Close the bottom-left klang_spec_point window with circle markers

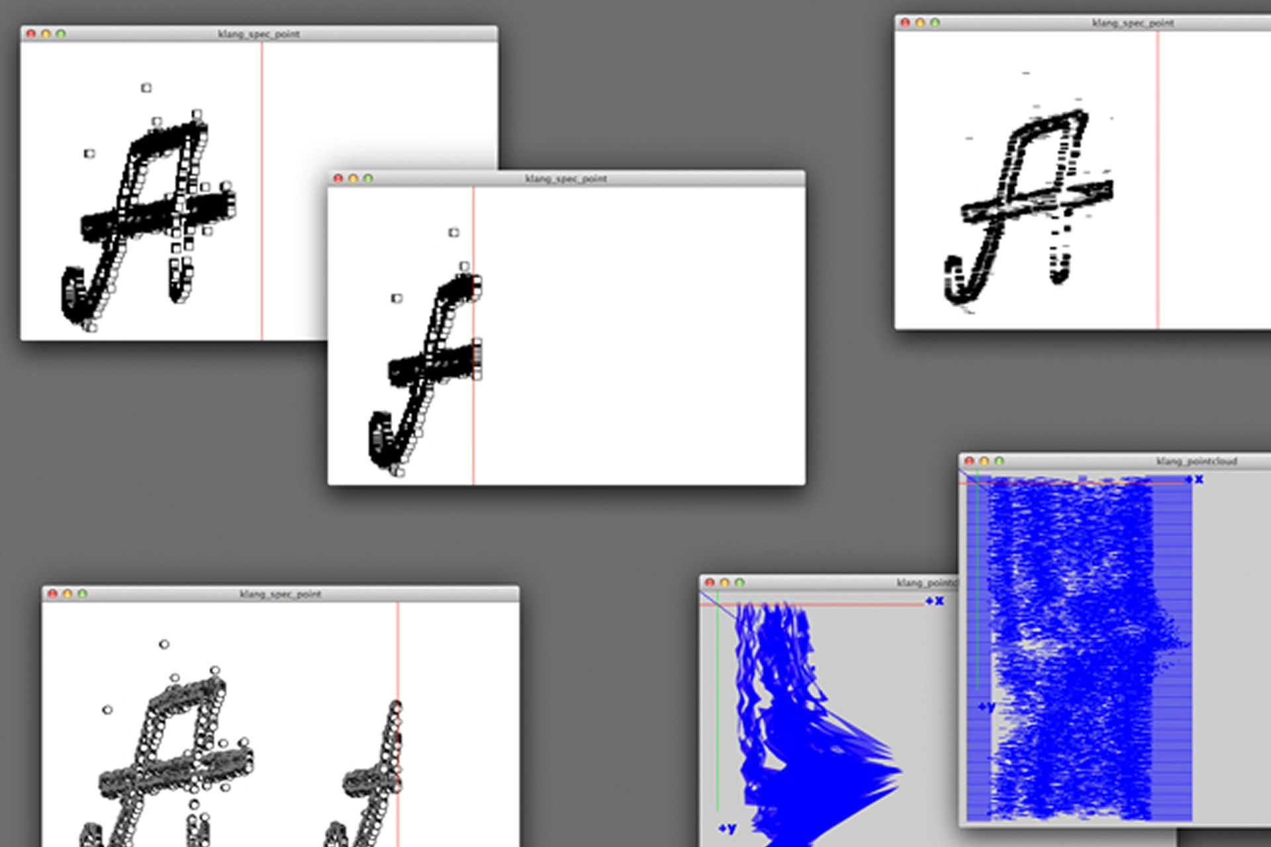[x=52, y=594]
